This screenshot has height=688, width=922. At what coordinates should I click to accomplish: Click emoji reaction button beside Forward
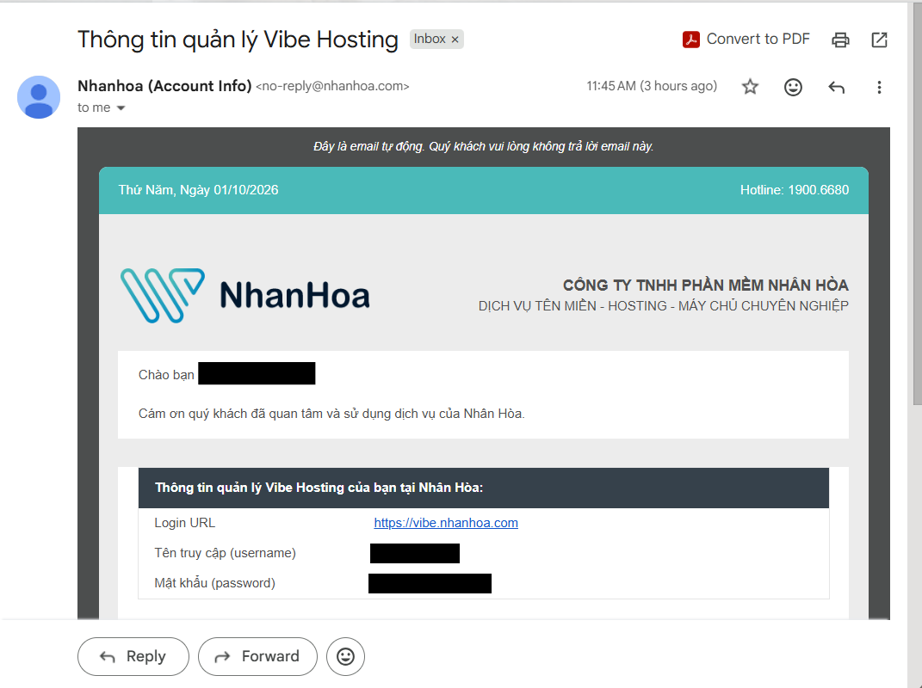pyautogui.click(x=346, y=656)
